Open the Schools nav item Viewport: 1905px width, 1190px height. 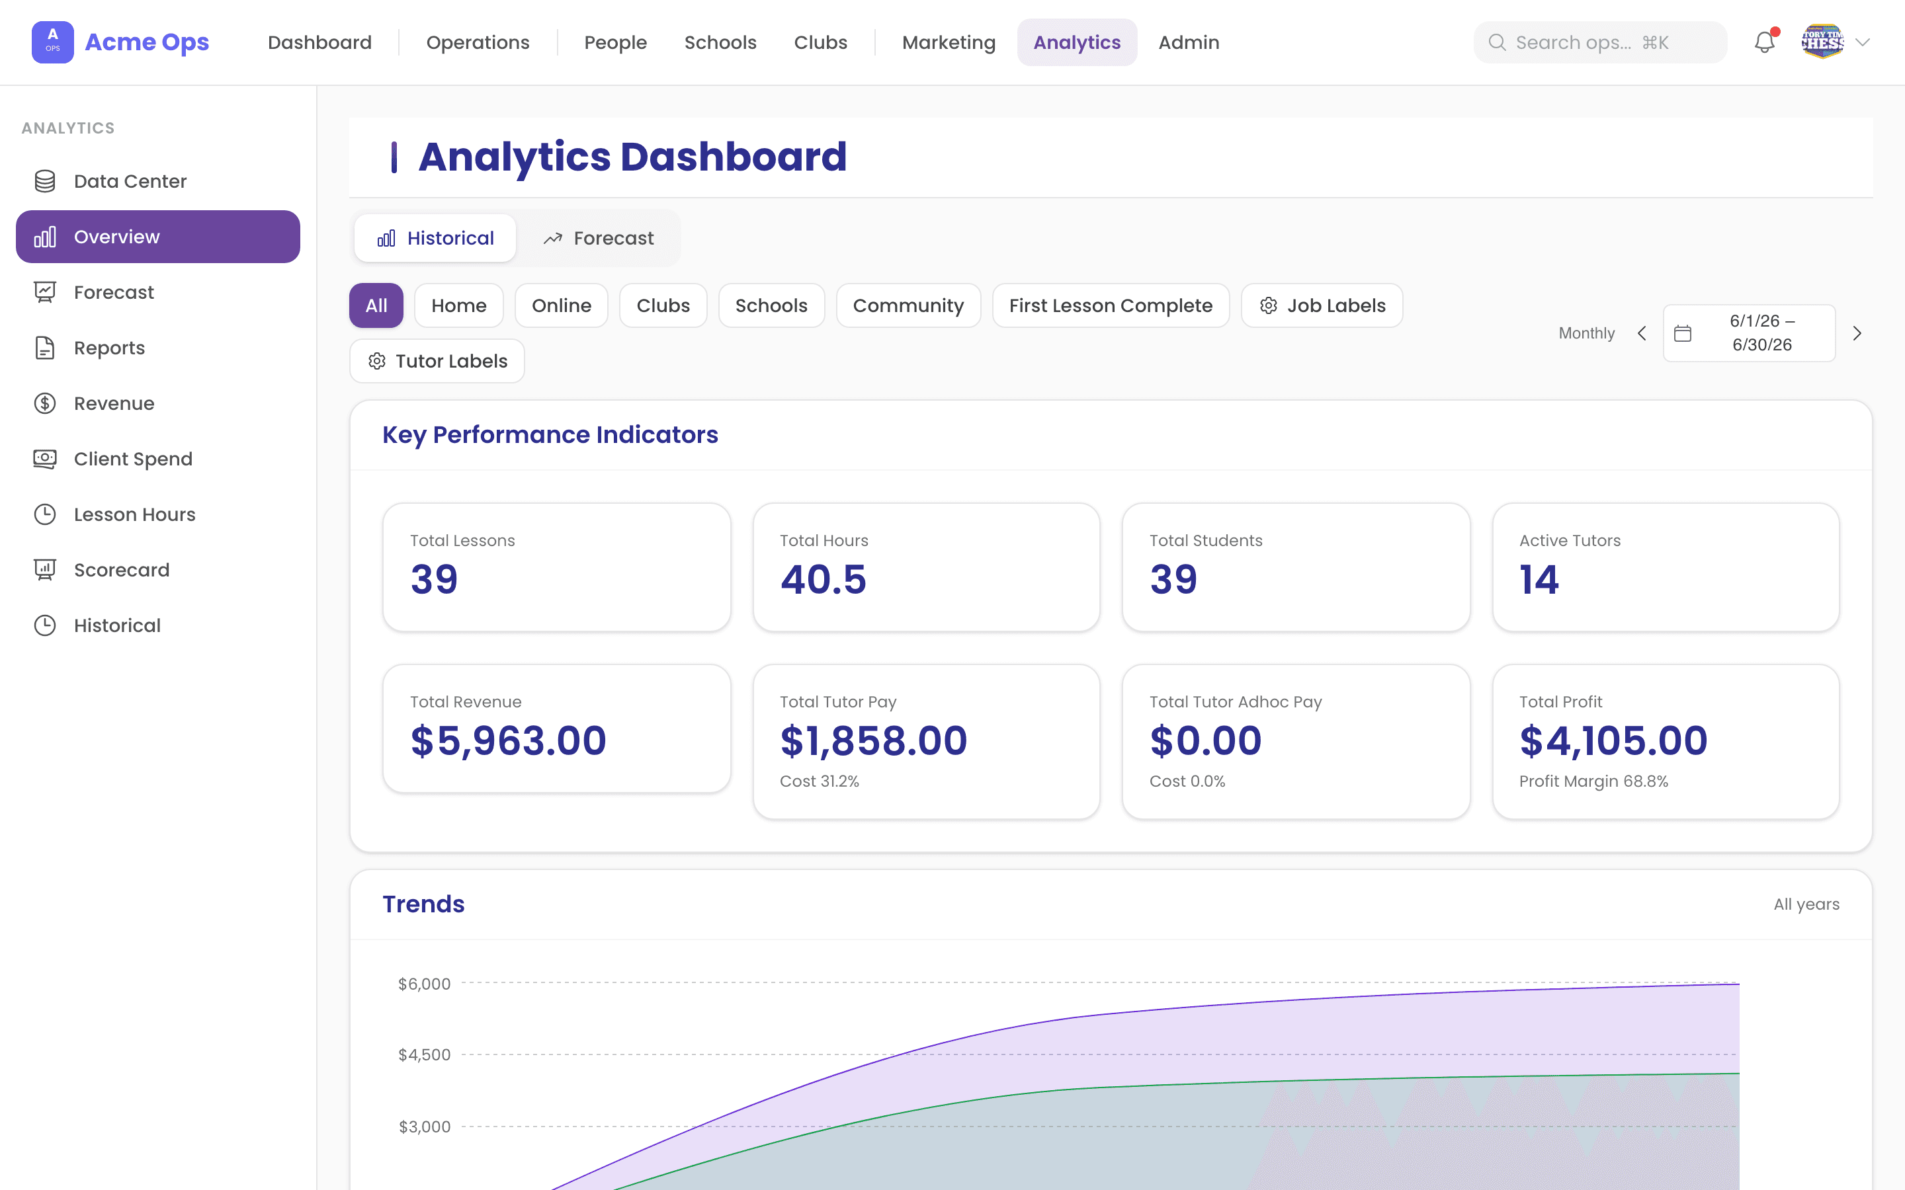coord(720,42)
